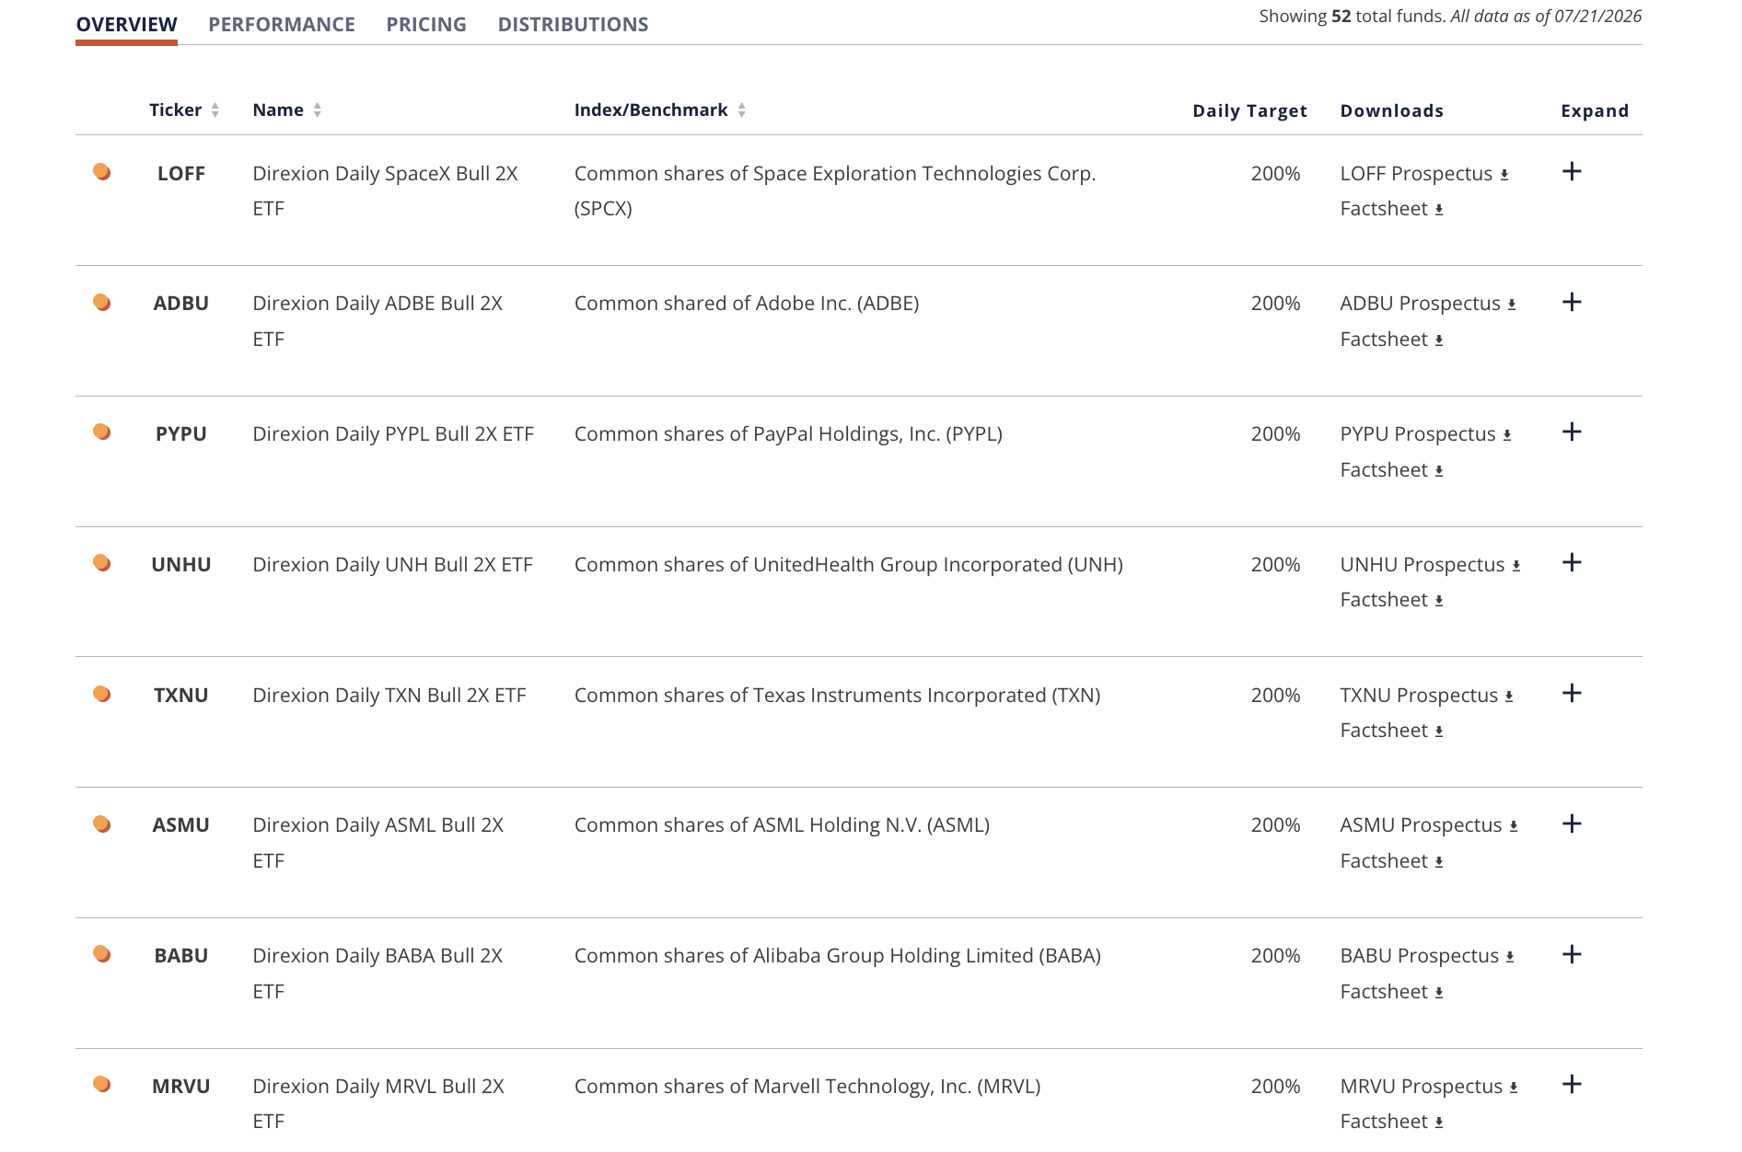Download the BABU row Factsheet

tap(1392, 992)
